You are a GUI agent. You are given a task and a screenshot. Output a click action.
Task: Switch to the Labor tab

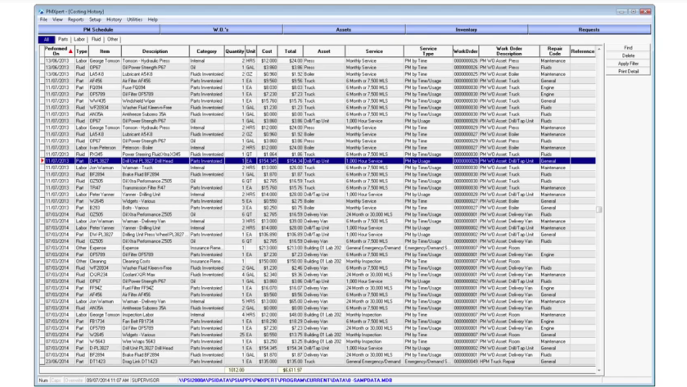(80, 39)
